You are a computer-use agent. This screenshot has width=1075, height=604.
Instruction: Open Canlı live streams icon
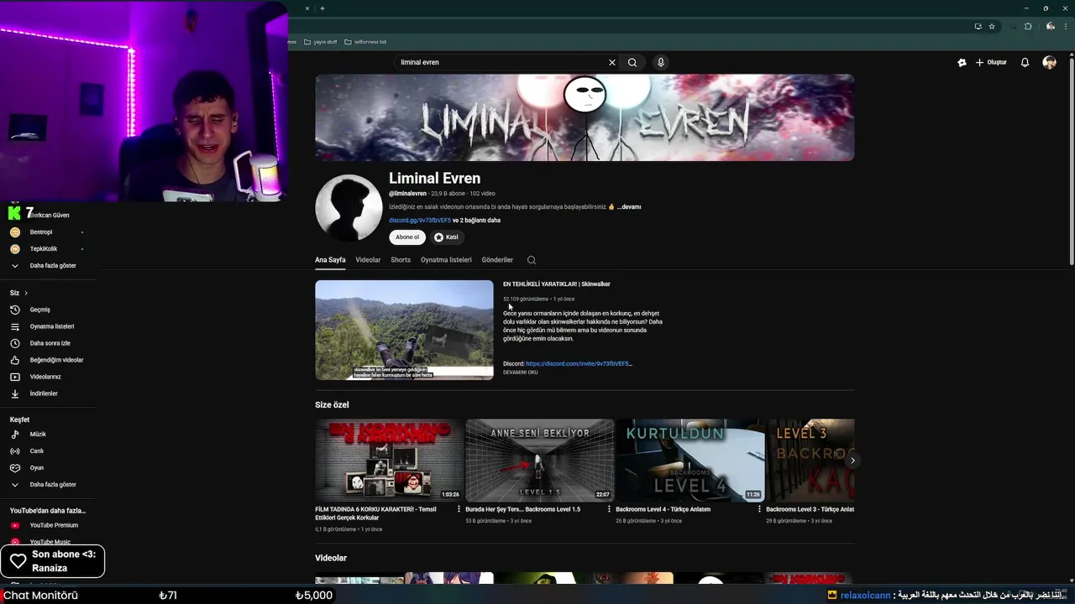[x=14, y=451]
